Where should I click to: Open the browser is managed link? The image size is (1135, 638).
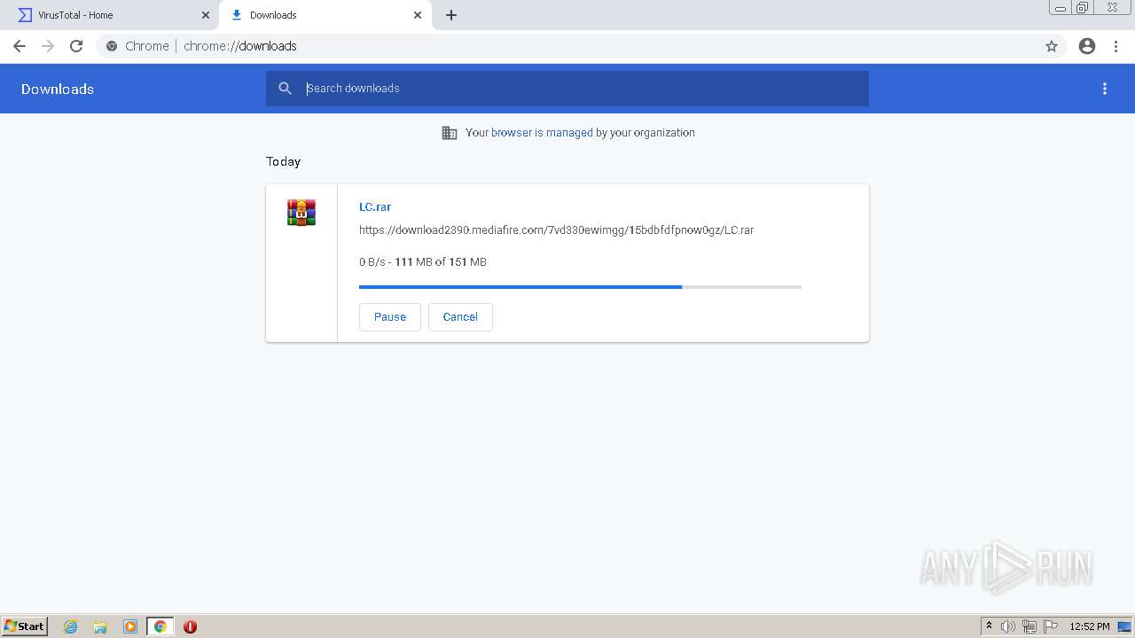tap(542, 133)
